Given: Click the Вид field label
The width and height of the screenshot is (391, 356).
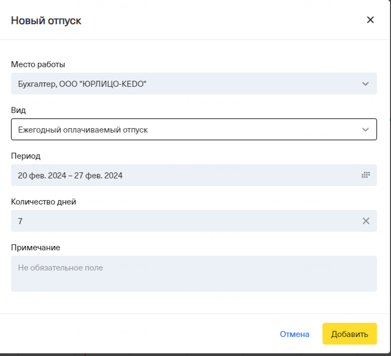Looking at the screenshot, I should (x=18, y=110).
